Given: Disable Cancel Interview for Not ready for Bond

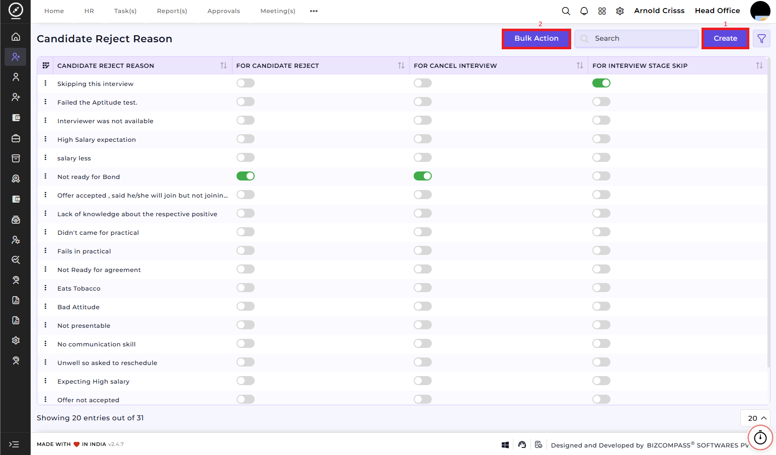Looking at the screenshot, I should pyautogui.click(x=423, y=176).
